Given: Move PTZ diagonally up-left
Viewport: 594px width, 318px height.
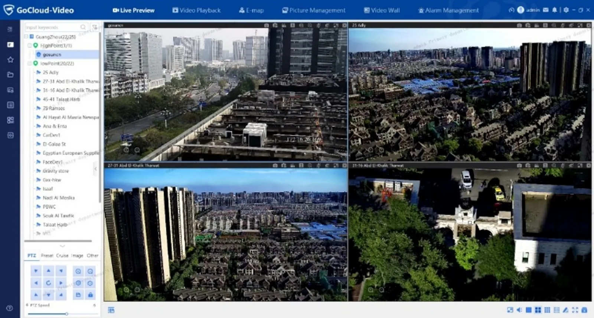Looking at the screenshot, I should pos(36,271).
